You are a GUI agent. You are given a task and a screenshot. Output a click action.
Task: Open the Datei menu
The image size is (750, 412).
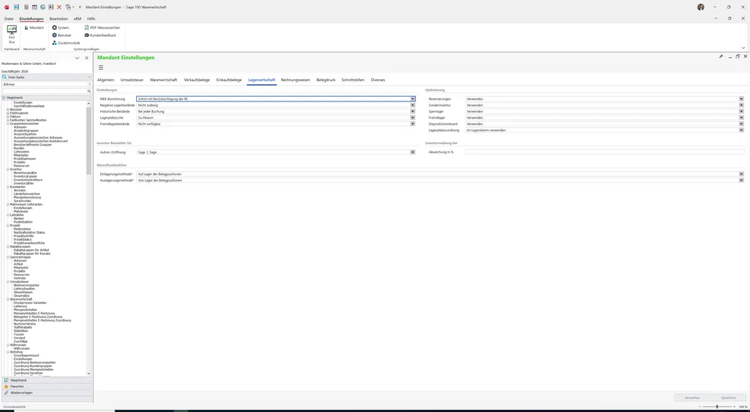(9, 19)
